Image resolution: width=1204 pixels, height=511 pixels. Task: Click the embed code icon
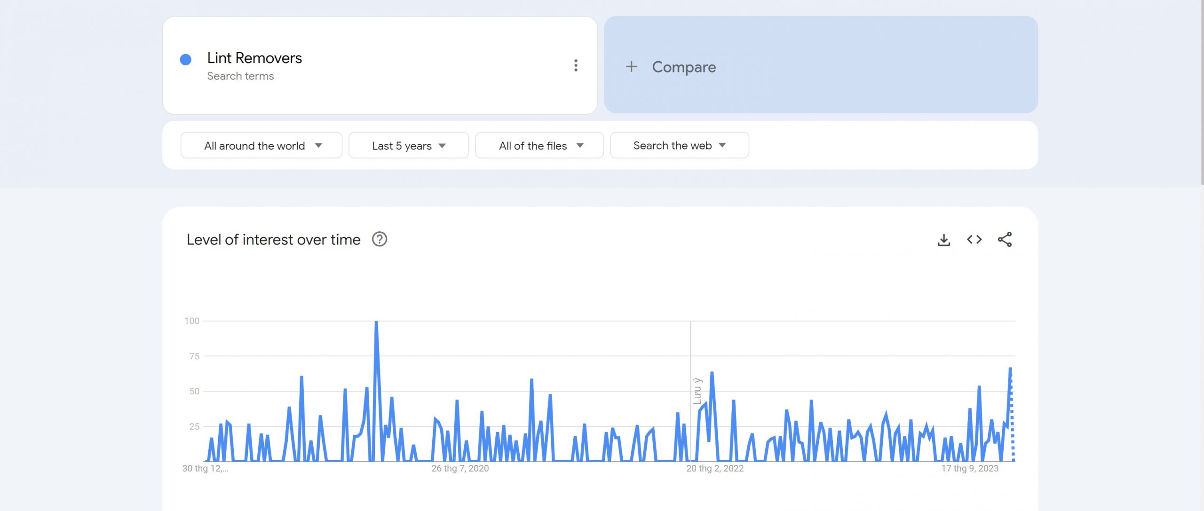[x=974, y=240]
